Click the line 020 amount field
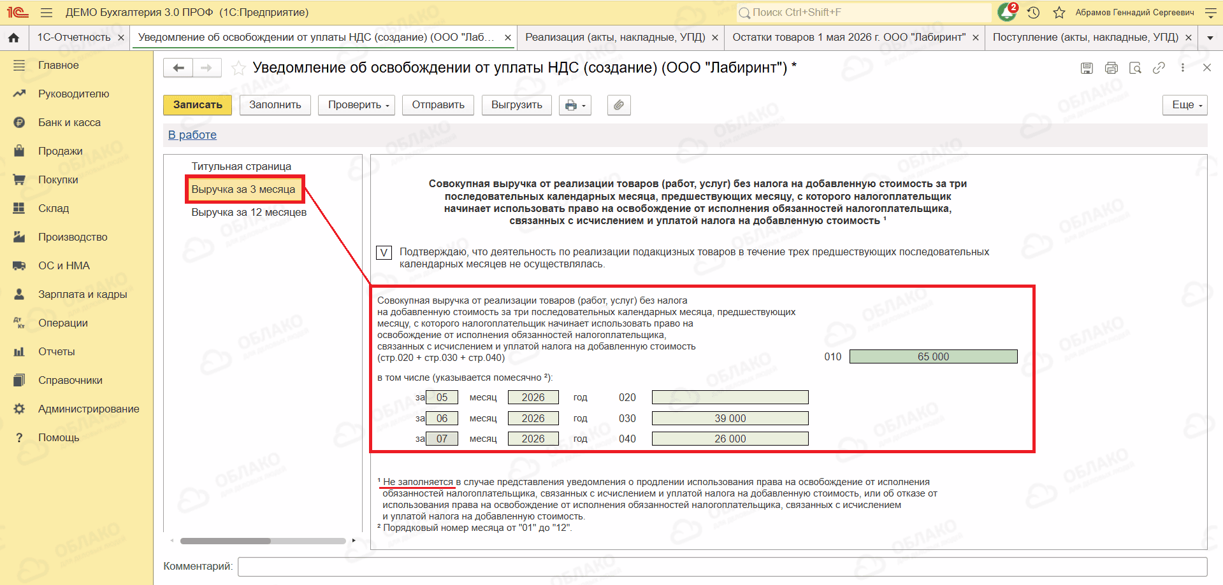The image size is (1223, 585). [730, 398]
